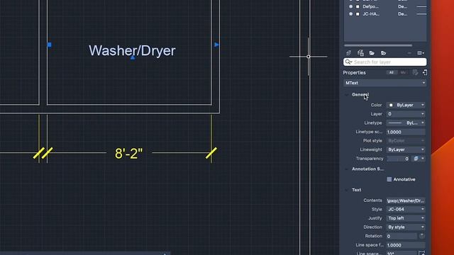
Task: Open the Transparency ByLayer icon dropdown
Action: click(x=419, y=159)
